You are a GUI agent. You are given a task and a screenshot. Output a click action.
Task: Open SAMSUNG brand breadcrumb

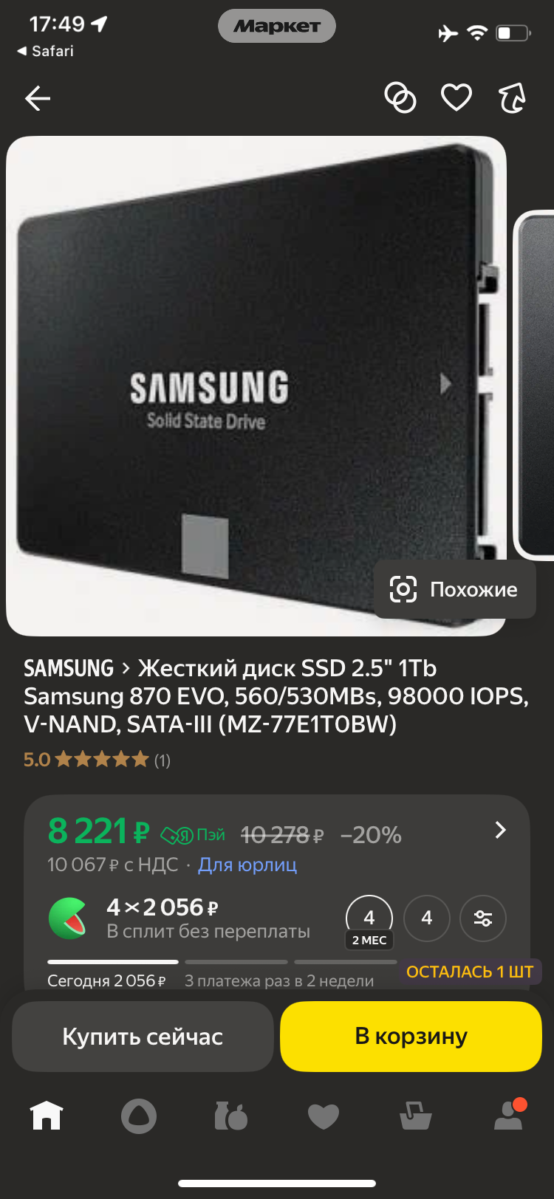pos(69,668)
